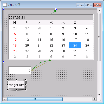
Task: Click the window resize grip corner
Action: click(100, 100)
